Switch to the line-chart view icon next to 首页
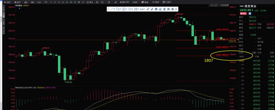Viewport: 275px width, 110px height. click(26, 2)
